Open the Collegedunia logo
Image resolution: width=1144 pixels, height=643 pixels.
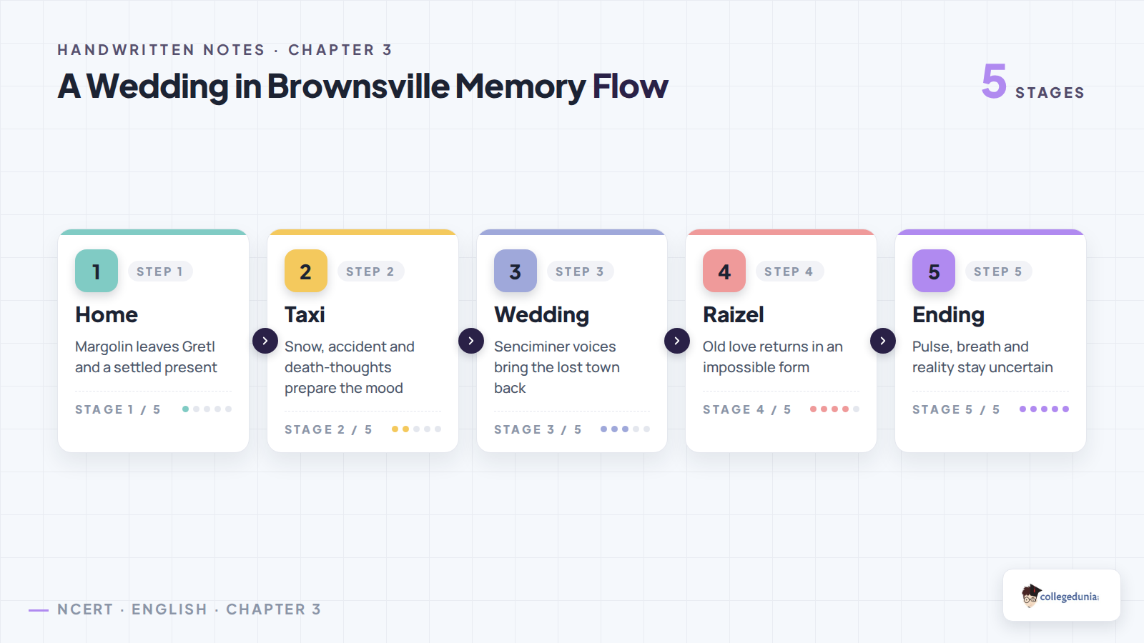pos(1061,596)
